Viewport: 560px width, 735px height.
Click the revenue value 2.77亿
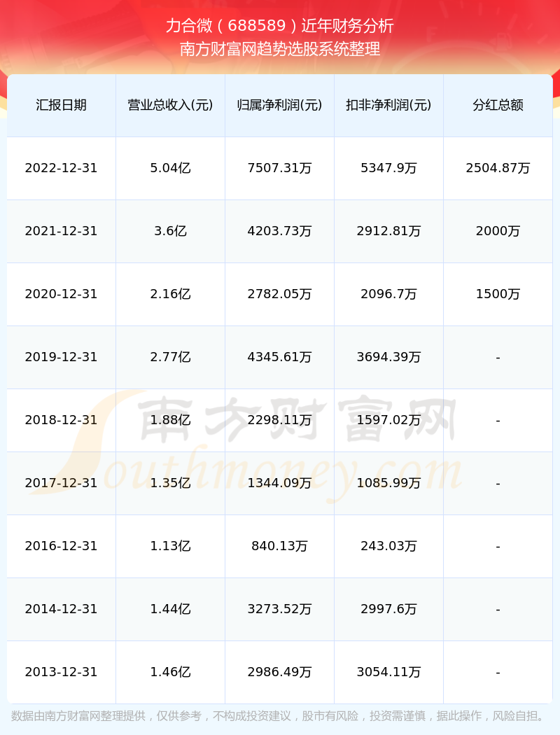click(171, 357)
